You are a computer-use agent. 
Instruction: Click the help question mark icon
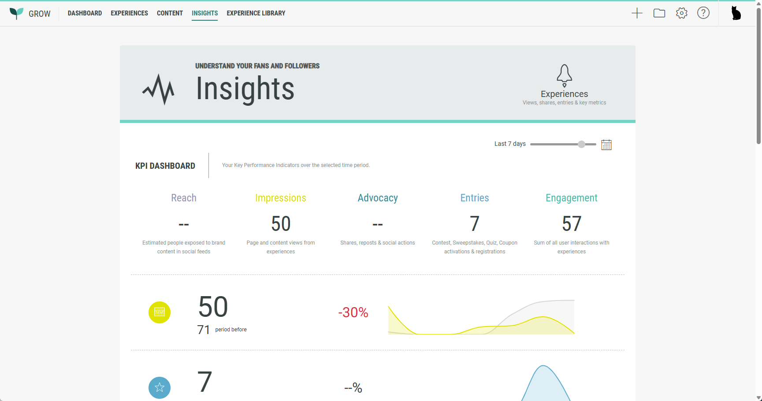point(703,13)
